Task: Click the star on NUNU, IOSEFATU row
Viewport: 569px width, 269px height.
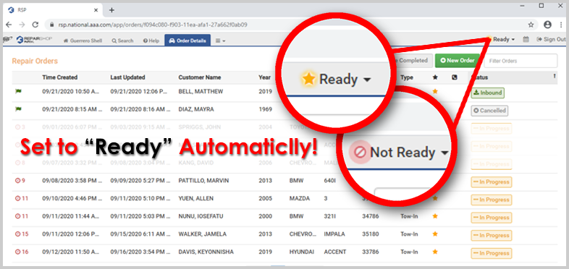Action: point(435,216)
